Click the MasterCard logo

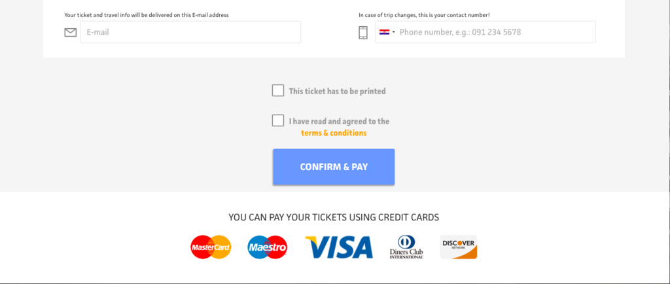[211, 247]
